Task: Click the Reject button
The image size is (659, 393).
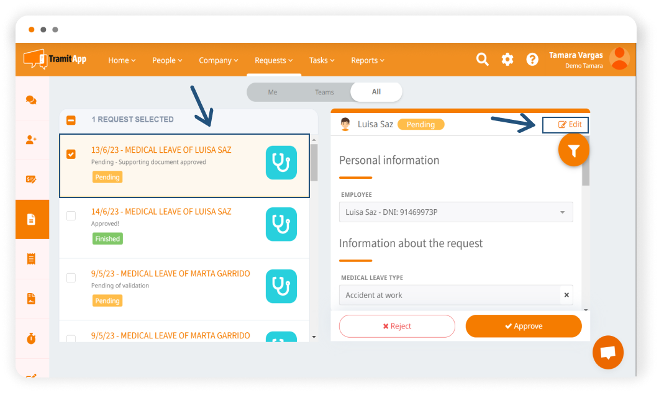Action: pyautogui.click(x=397, y=326)
